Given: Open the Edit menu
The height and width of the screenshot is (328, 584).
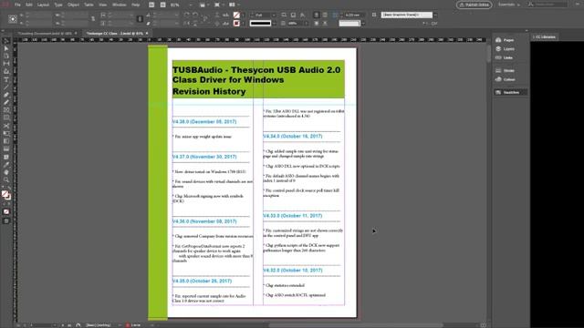Looking at the screenshot, I should tap(29, 5).
